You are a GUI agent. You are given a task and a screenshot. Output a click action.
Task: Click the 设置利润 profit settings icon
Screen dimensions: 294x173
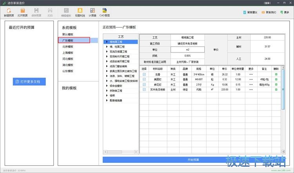click(x=80, y=11)
